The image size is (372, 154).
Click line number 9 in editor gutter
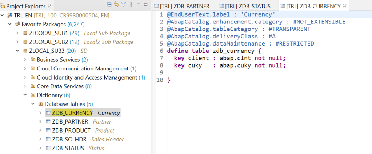pyautogui.click(x=161, y=73)
